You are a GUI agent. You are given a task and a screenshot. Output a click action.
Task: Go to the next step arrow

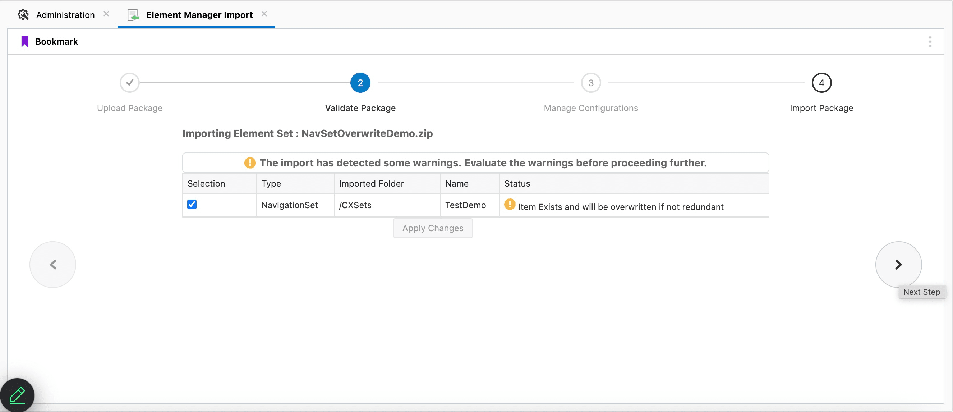(x=898, y=264)
